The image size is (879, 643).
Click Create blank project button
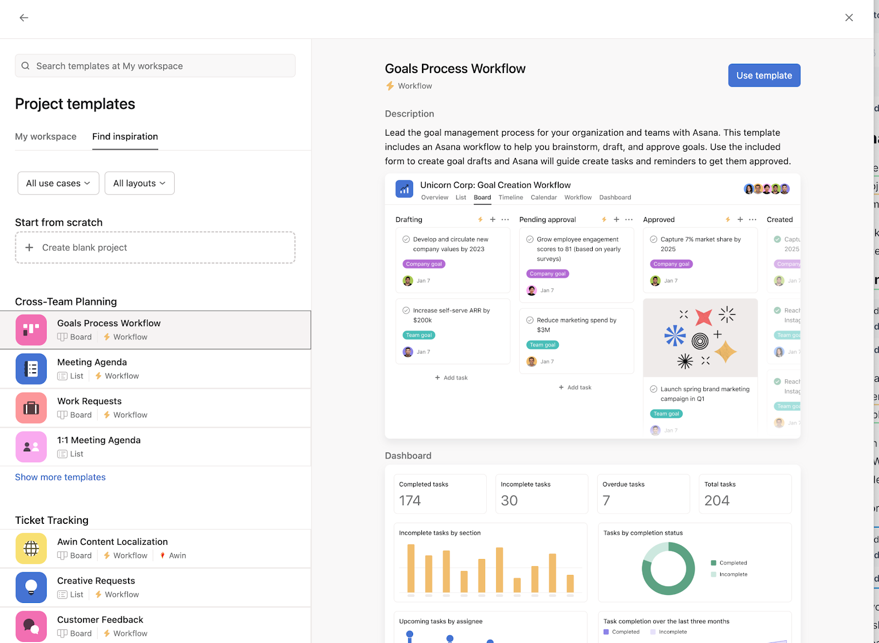[x=155, y=248]
